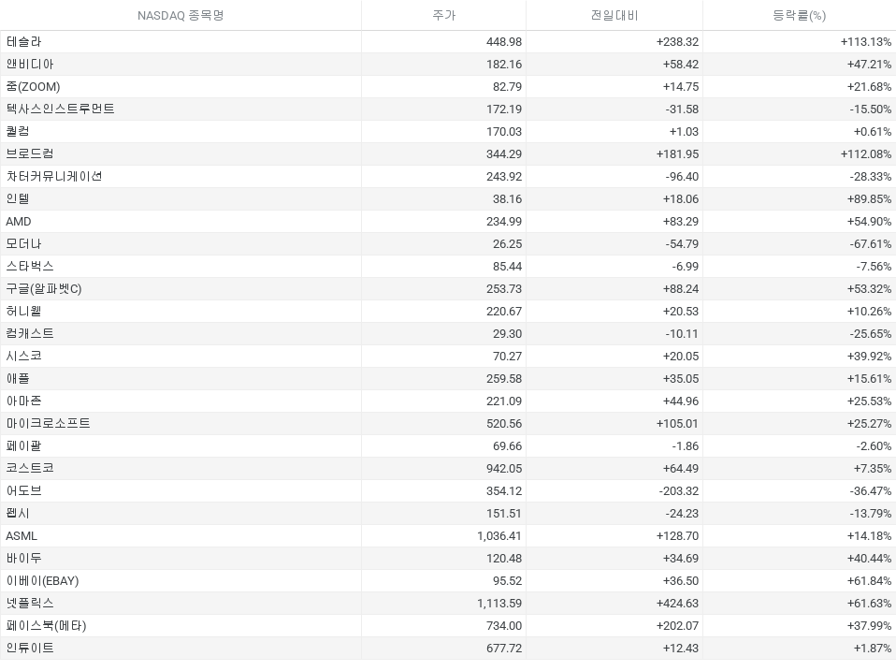This screenshot has width=896, height=671.
Task: Open the ASML stock row
Action: 22,536
